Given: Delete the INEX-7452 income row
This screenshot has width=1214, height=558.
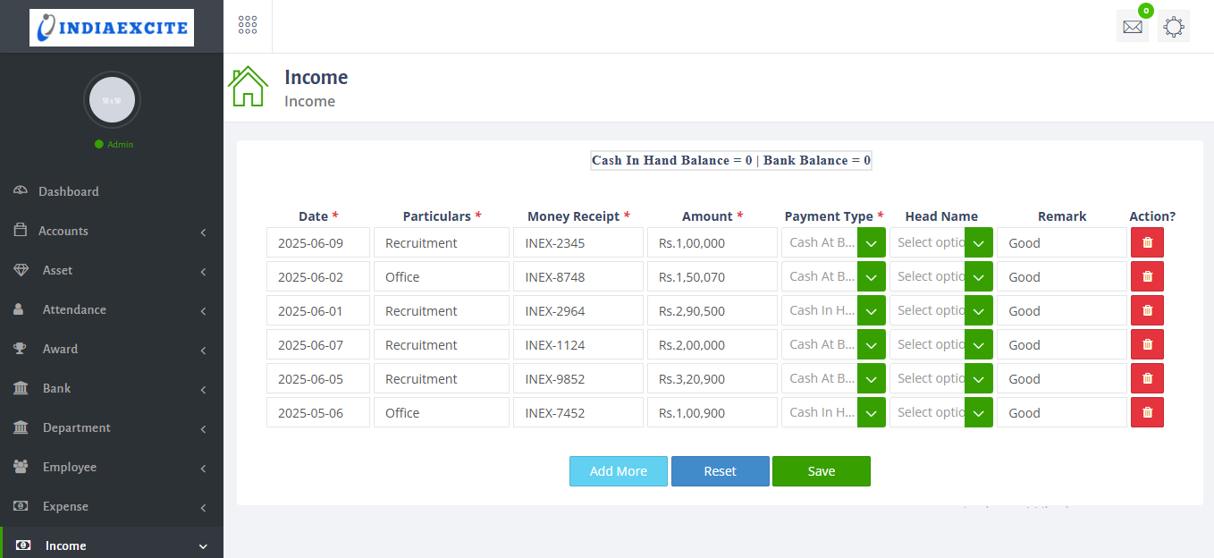Looking at the screenshot, I should (x=1147, y=412).
